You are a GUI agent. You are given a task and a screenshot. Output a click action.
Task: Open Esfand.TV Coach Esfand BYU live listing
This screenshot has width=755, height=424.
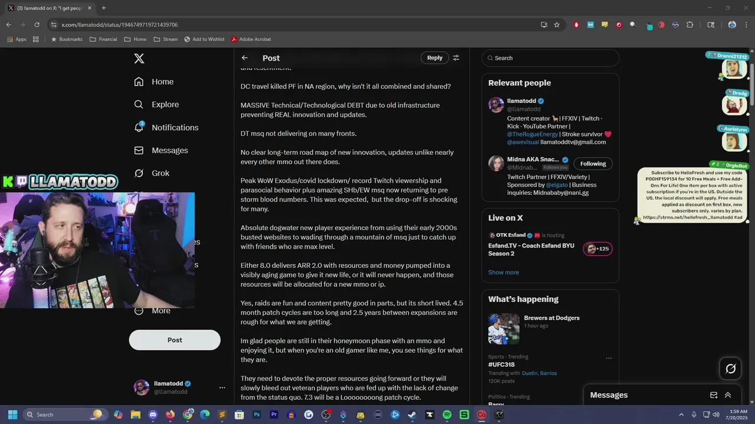click(531, 250)
